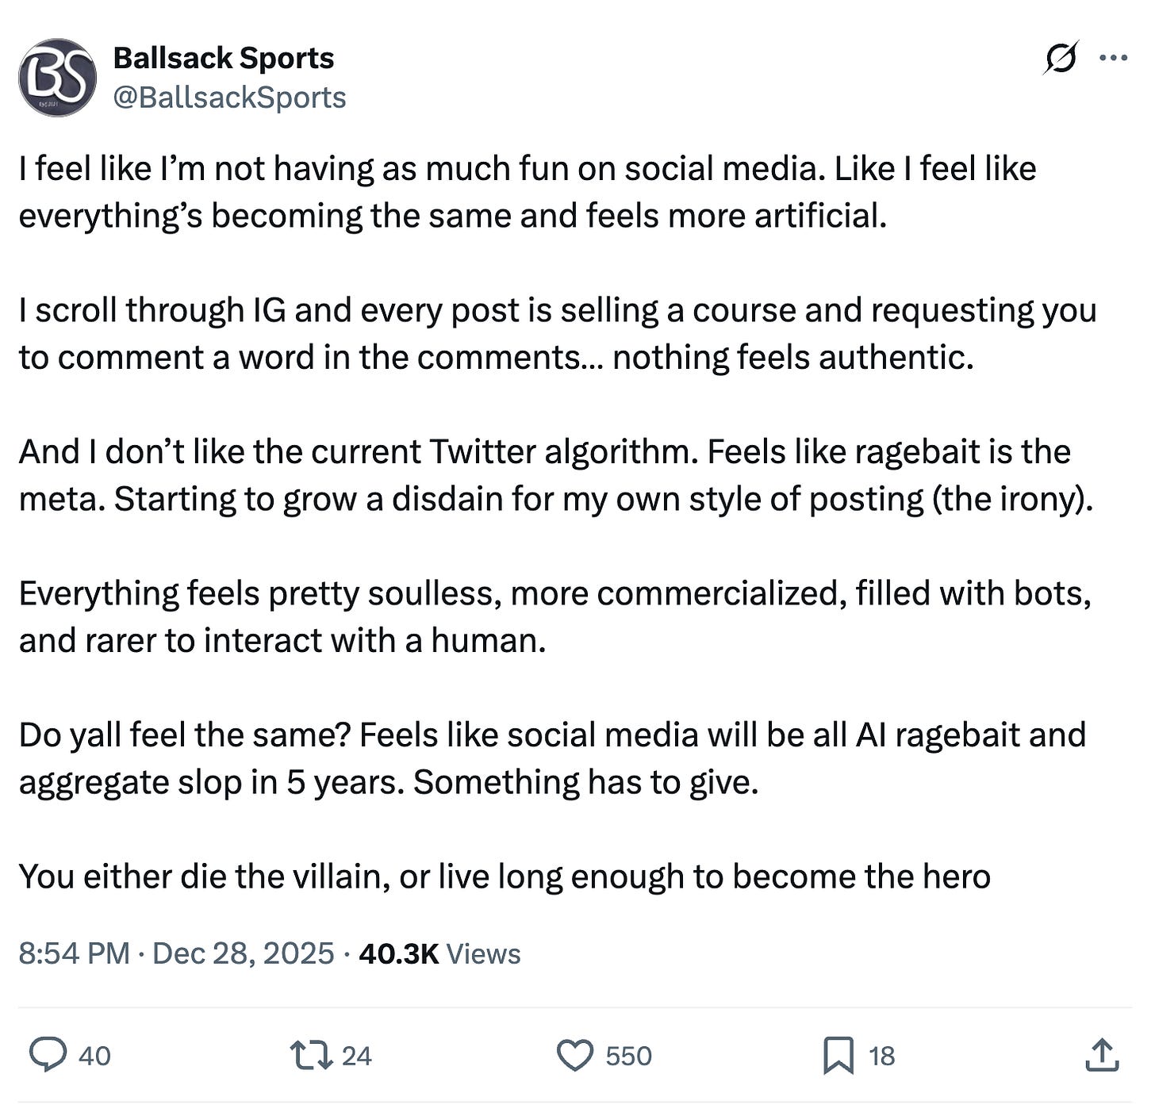Image resolution: width=1155 pixels, height=1120 pixels.
Task: Click the like count of 550
Action: tap(628, 1056)
